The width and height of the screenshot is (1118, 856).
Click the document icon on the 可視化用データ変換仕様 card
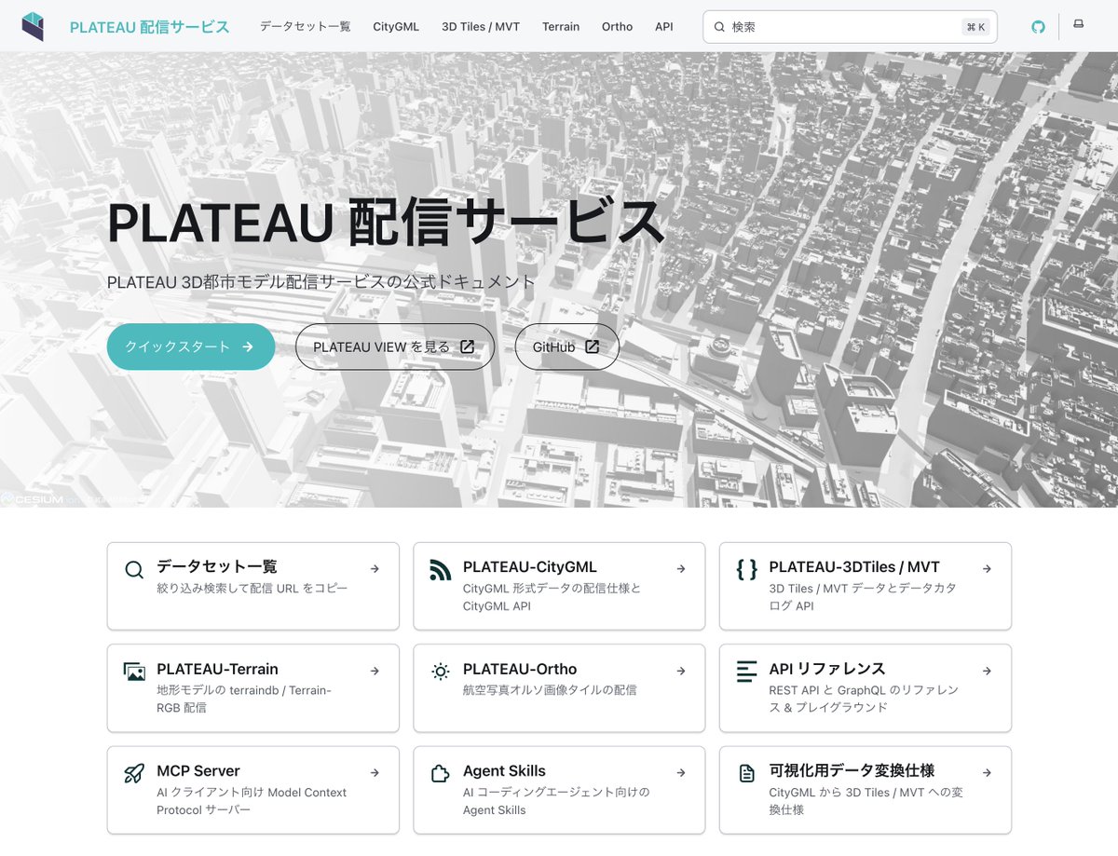tap(746, 773)
